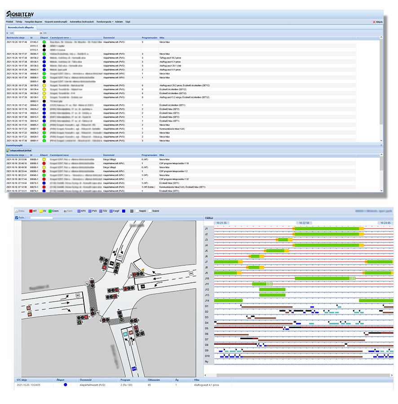The width and height of the screenshot is (398, 404).
Task: Click the red HIT mode icon
Action: [x=30, y=211]
